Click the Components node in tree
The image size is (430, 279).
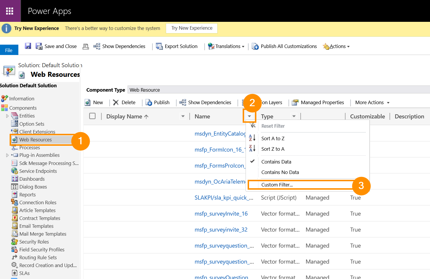pyautogui.click(x=23, y=108)
